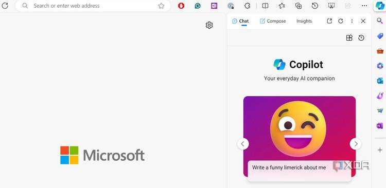Screen dimensions: 386x188
Task: Refresh the Copilot pane
Action: 341,21
